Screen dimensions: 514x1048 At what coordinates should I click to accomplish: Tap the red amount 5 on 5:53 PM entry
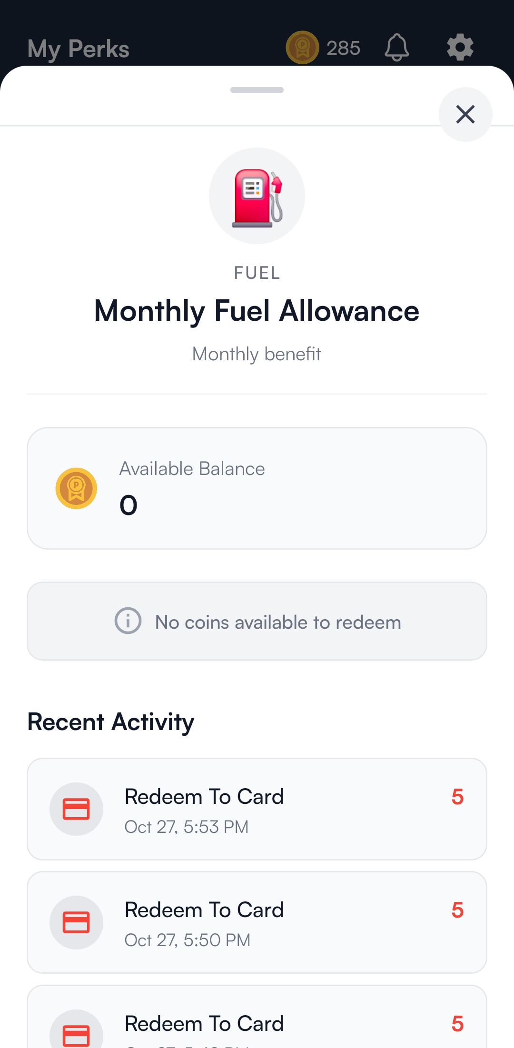457,797
